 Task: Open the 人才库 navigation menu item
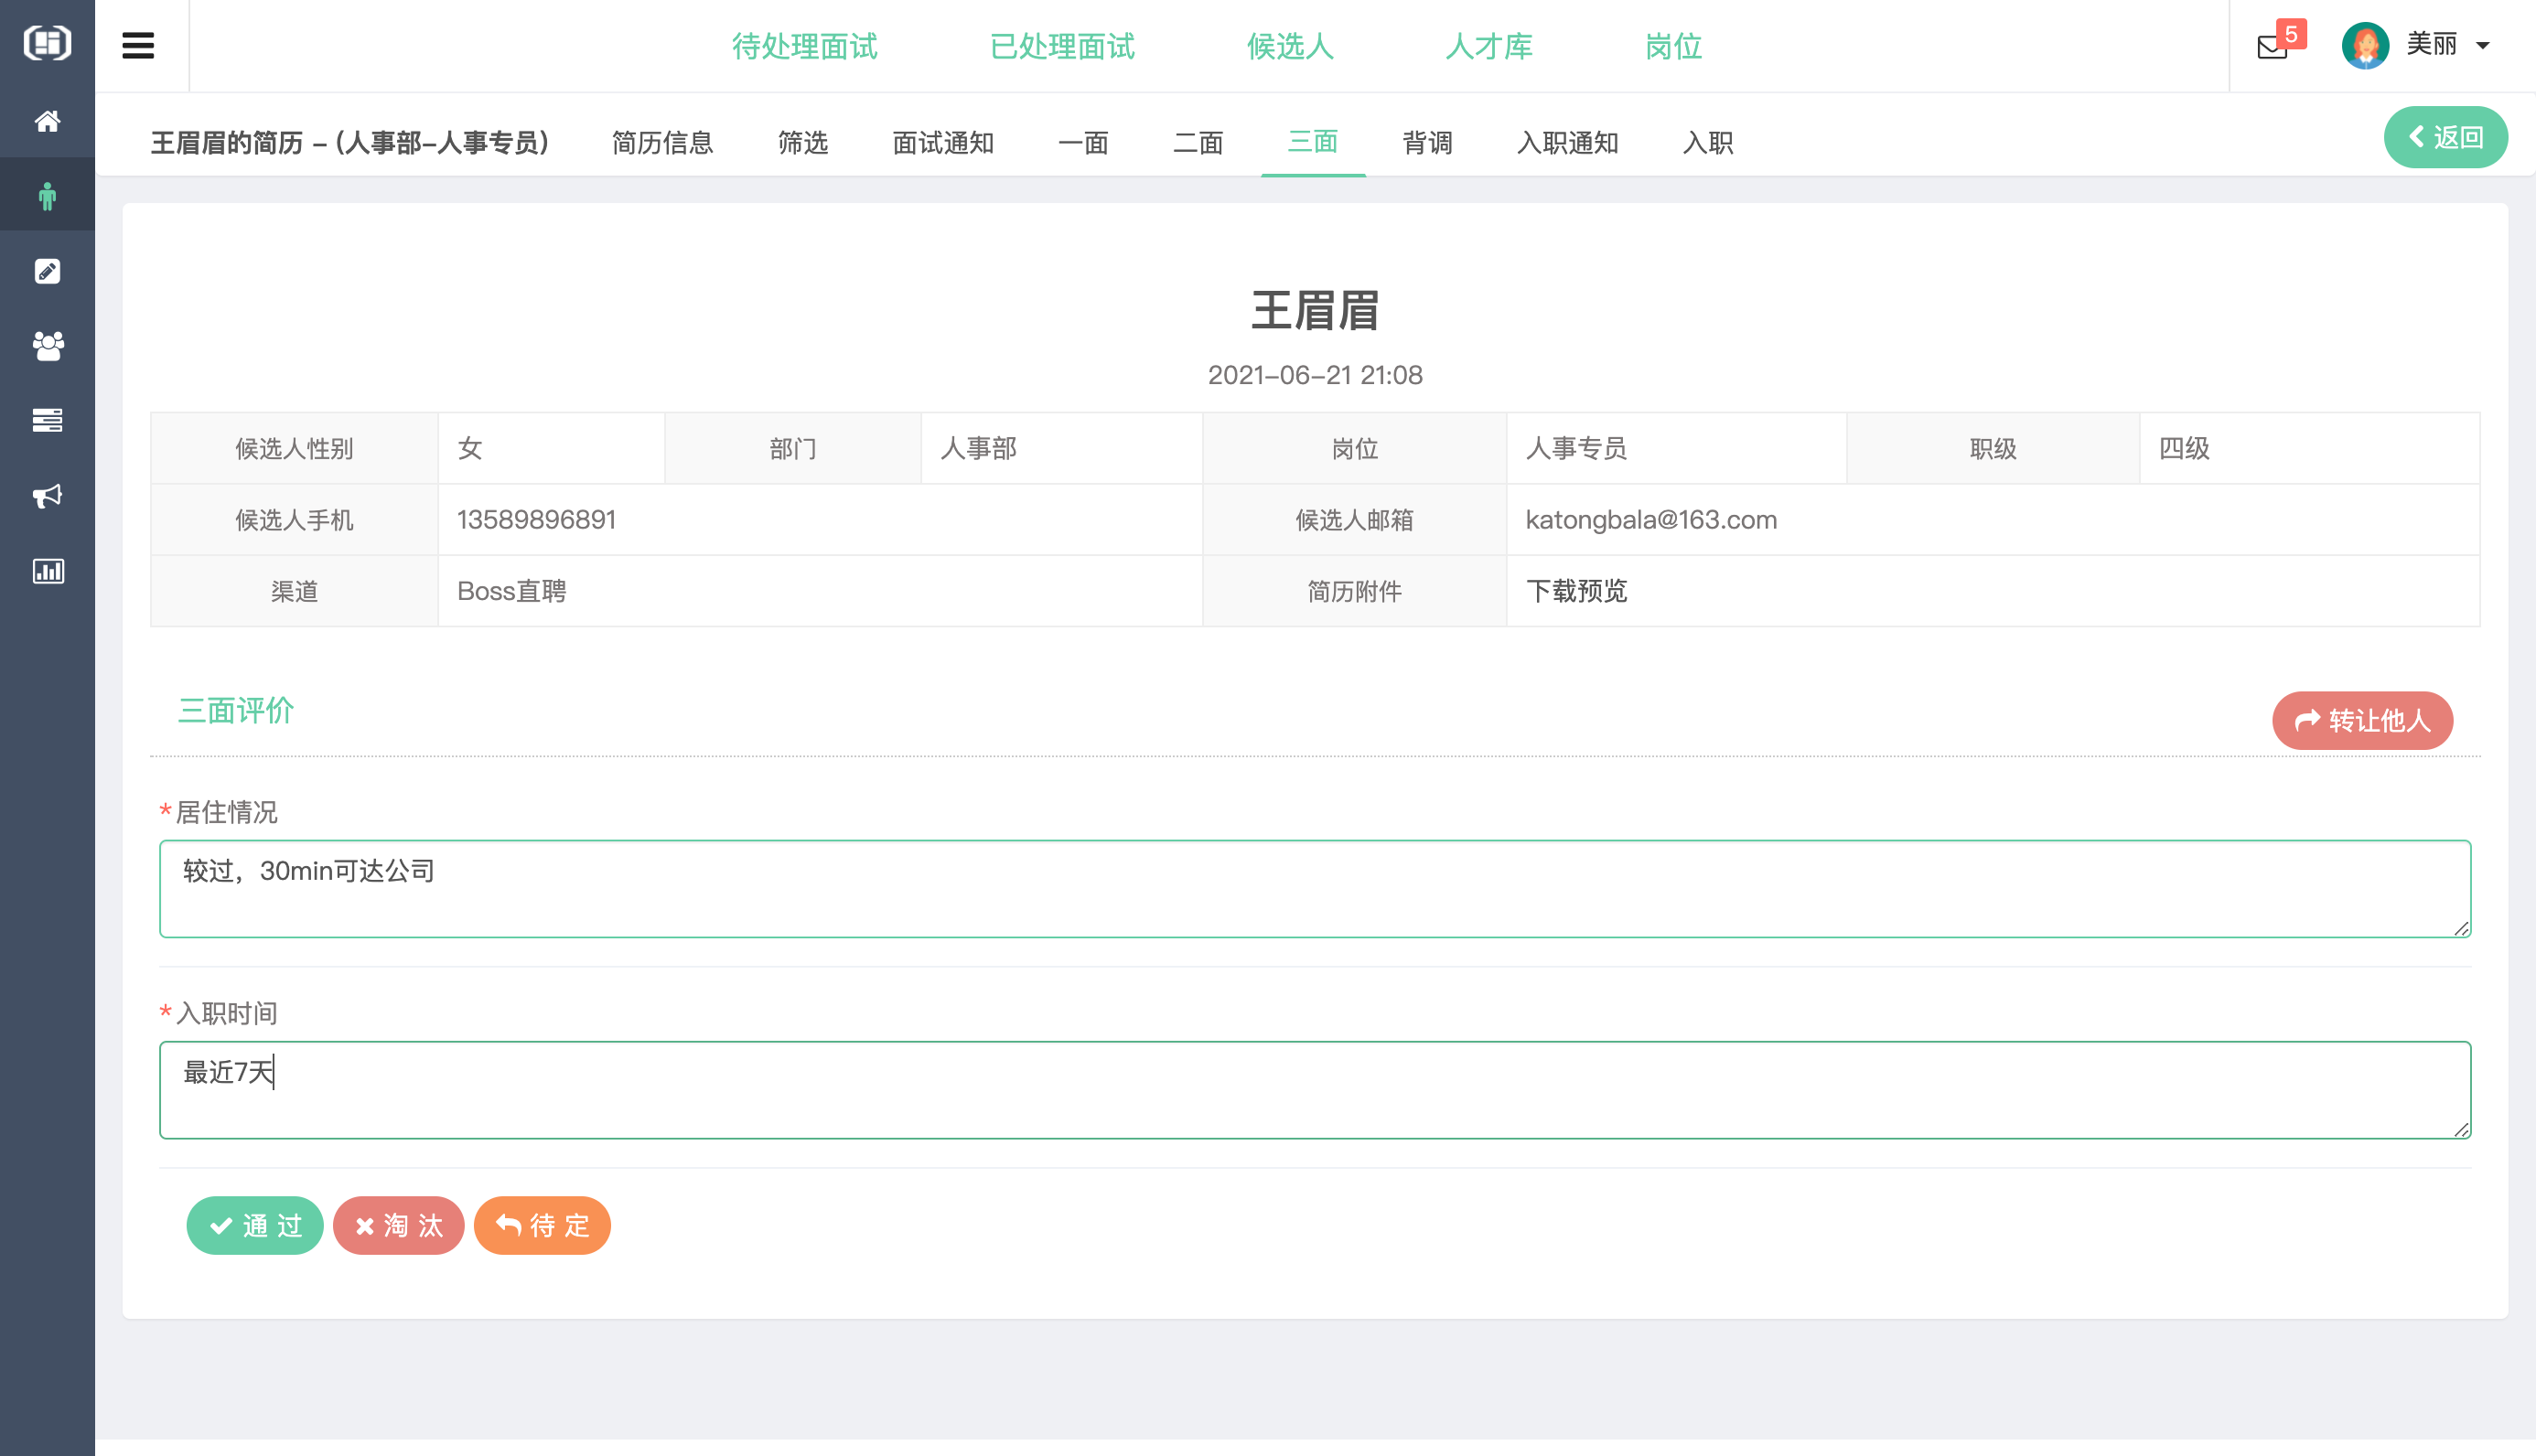[x=1489, y=46]
